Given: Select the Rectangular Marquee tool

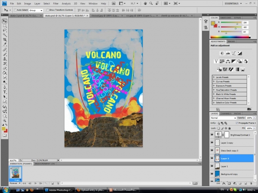Looking at the screenshot, I should click(x=5, y=26).
